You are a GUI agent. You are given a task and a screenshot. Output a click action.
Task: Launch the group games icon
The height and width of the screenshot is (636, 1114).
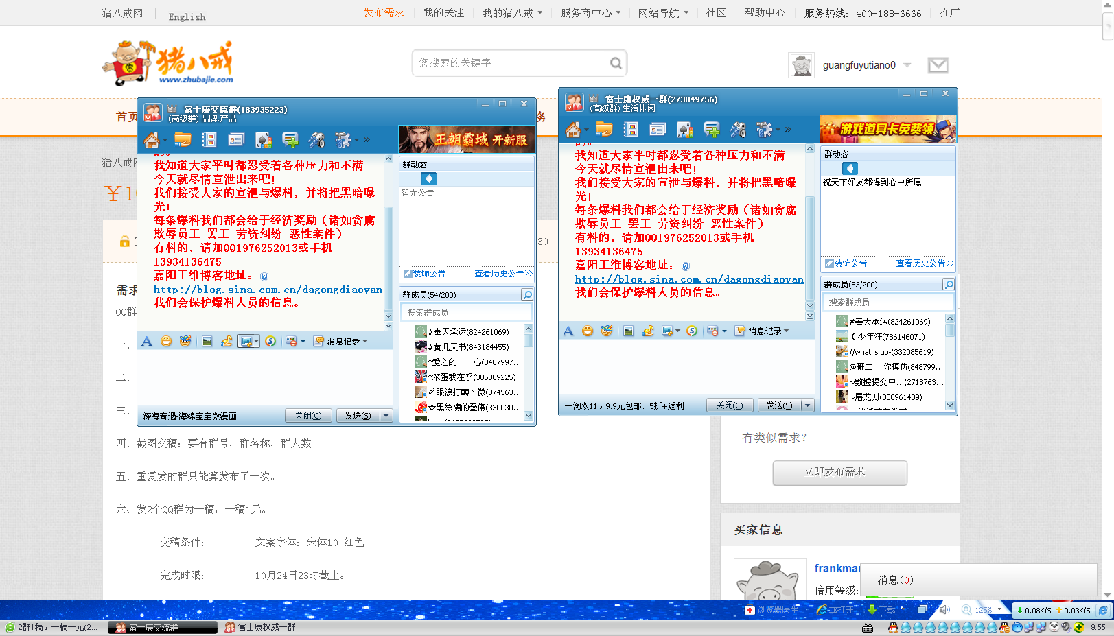pos(263,139)
